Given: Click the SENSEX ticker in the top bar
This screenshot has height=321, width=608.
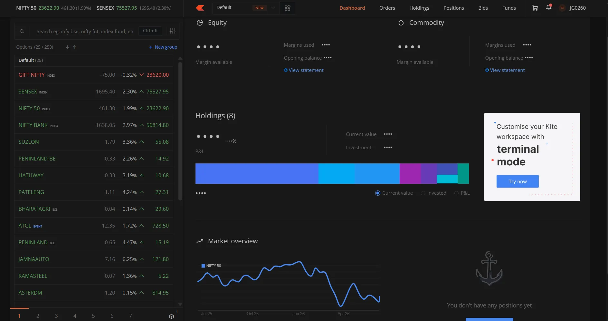Looking at the screenshot, I should [134, 8].
